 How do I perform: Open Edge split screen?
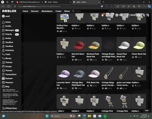tap(123, 6)
